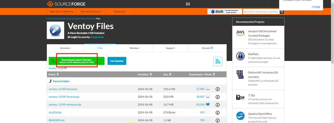This screenshot has height=123, width=334.
Task: Open the RSS feed icon
Action: pyautogui.click(x=218, y=61)
